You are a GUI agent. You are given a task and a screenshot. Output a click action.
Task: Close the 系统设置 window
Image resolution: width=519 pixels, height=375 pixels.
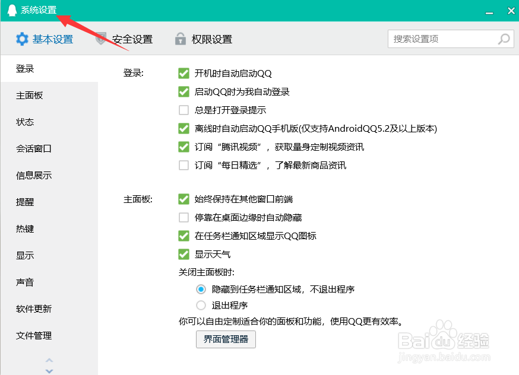point(511,11)
